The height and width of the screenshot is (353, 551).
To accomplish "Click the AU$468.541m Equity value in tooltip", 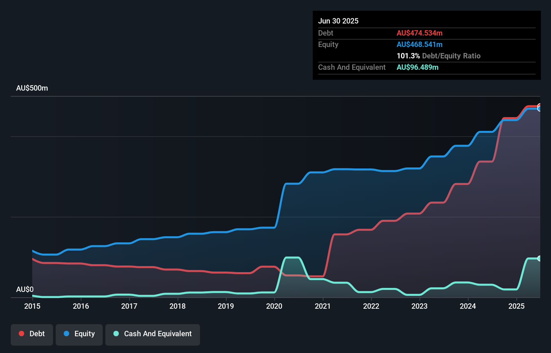I will click(419, 44).
